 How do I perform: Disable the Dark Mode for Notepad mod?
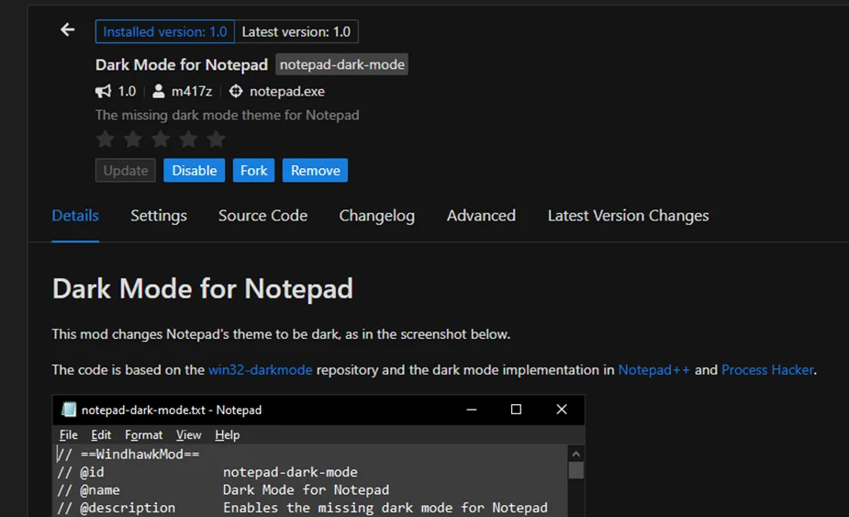pyautogui.click(x=195, y=170)
